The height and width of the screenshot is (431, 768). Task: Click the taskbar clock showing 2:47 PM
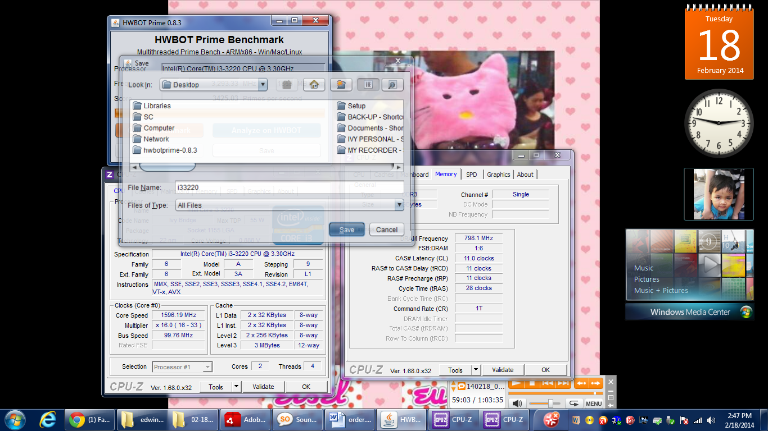(x=739, y=420)
